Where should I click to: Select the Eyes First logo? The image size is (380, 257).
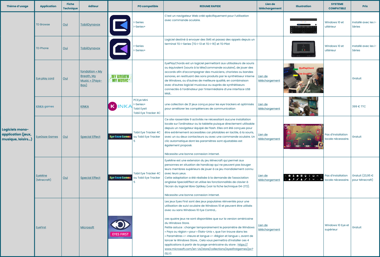pyautogui.click(x=120, y=227)
